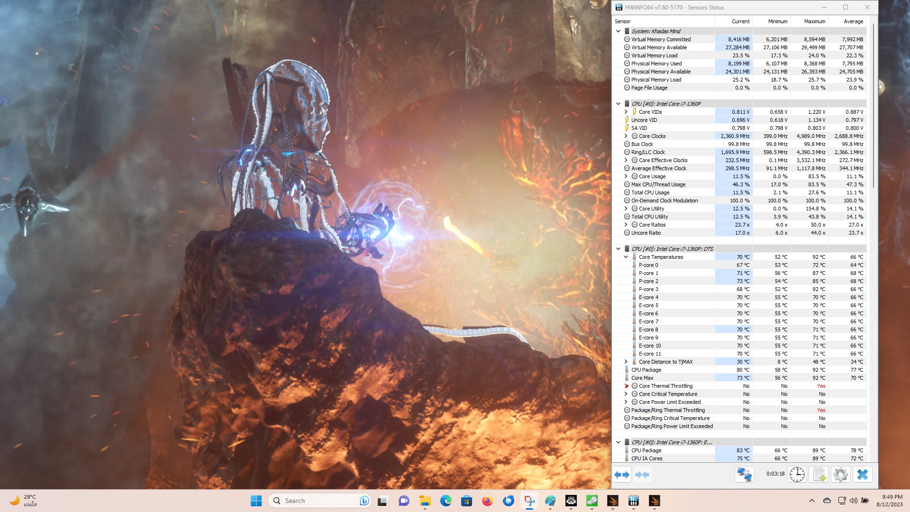Select the Page File Usage row
The height and width of the screenshot is (512, 910).
[739, 88]
